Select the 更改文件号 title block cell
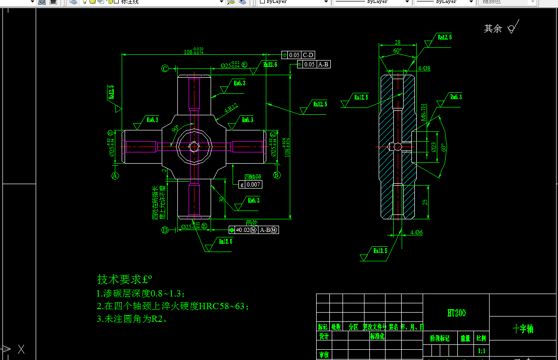Image resolution: width=558 pixels, height=360 pixels. click(374, 327)
